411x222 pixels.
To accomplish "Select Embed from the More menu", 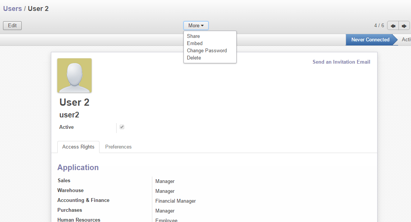I will click(194, 43).
